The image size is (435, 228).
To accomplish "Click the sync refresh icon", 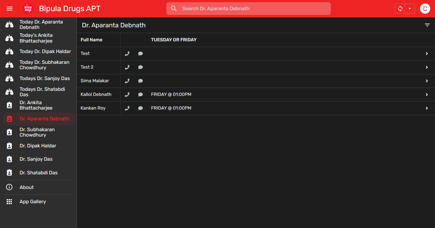I will [x=400, y=9].
